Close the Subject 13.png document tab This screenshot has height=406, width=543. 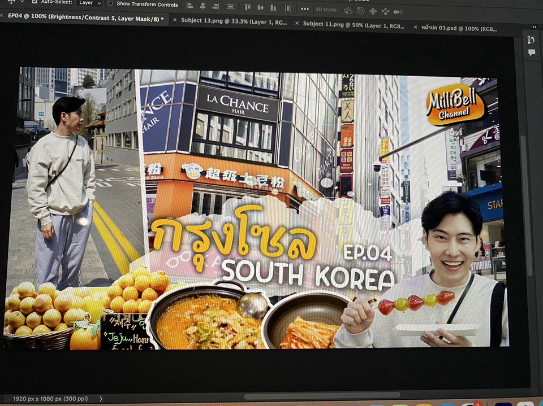tap(175, 21)
